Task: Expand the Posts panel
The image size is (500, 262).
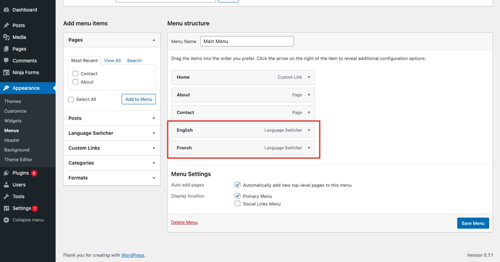Action: pyautogui.click(x=153, y=118)
